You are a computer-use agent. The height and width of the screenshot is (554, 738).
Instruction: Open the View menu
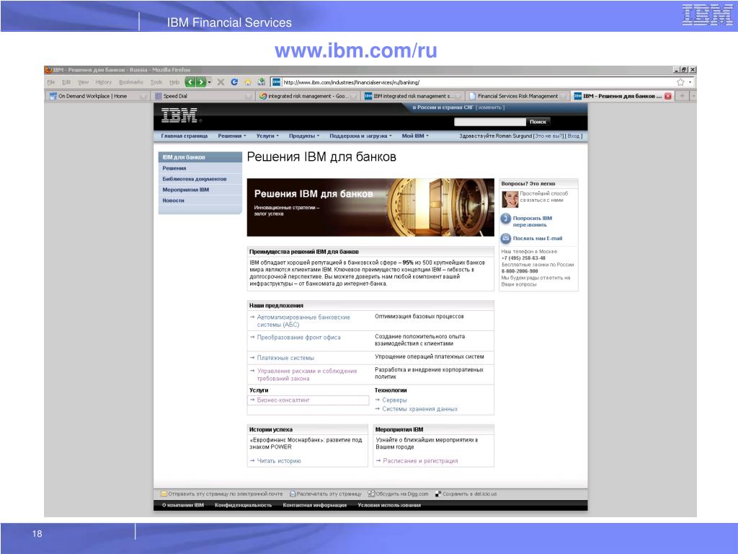(84, 82)
